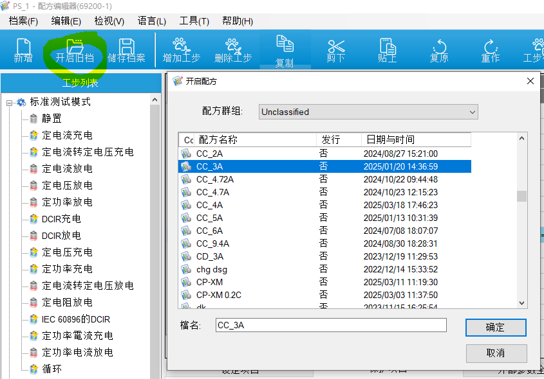This screenshot has height=379, width=544.
Task: Select 定功率電流充电 step
Action: pyautogui.click(x=77, y=335)
